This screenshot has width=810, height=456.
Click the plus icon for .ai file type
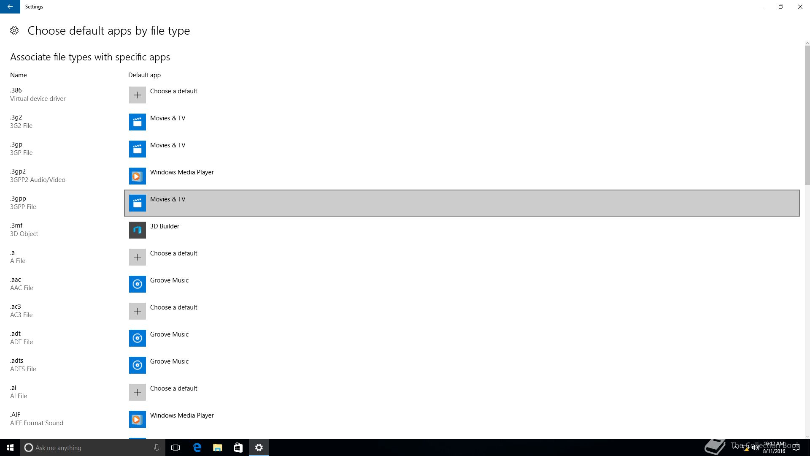point(138,392)
